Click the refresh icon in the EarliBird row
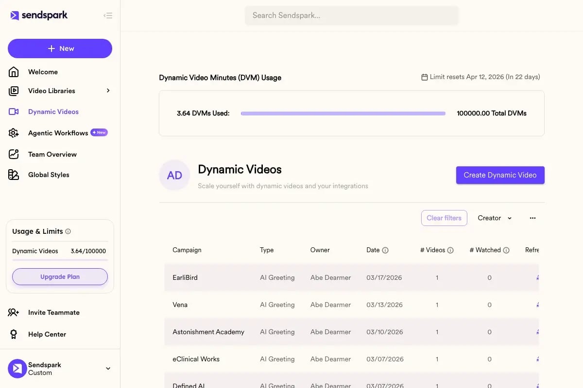583x388 pixels. (537, 277)
